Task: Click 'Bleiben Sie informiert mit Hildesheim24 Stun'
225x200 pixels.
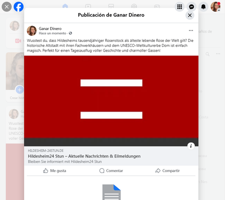Action: 65,162
